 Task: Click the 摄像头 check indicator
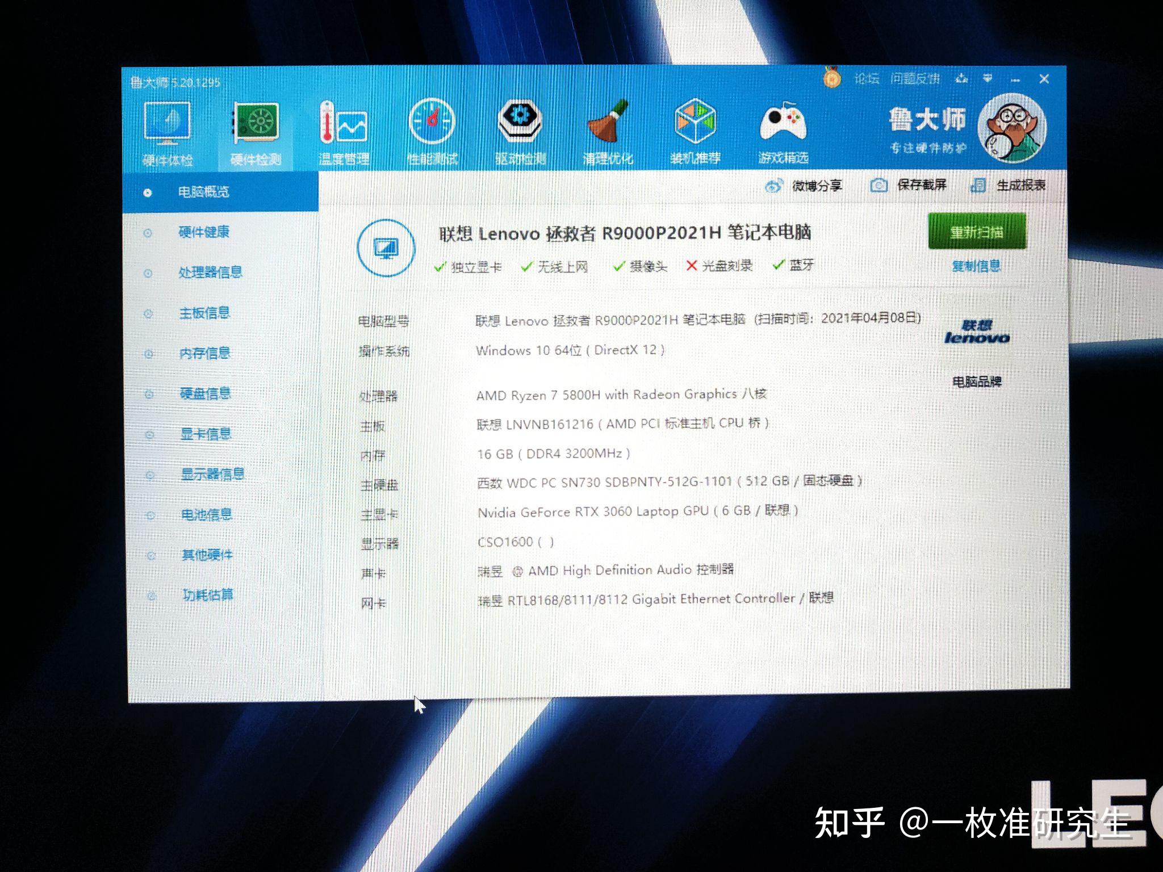pos(641,266)
